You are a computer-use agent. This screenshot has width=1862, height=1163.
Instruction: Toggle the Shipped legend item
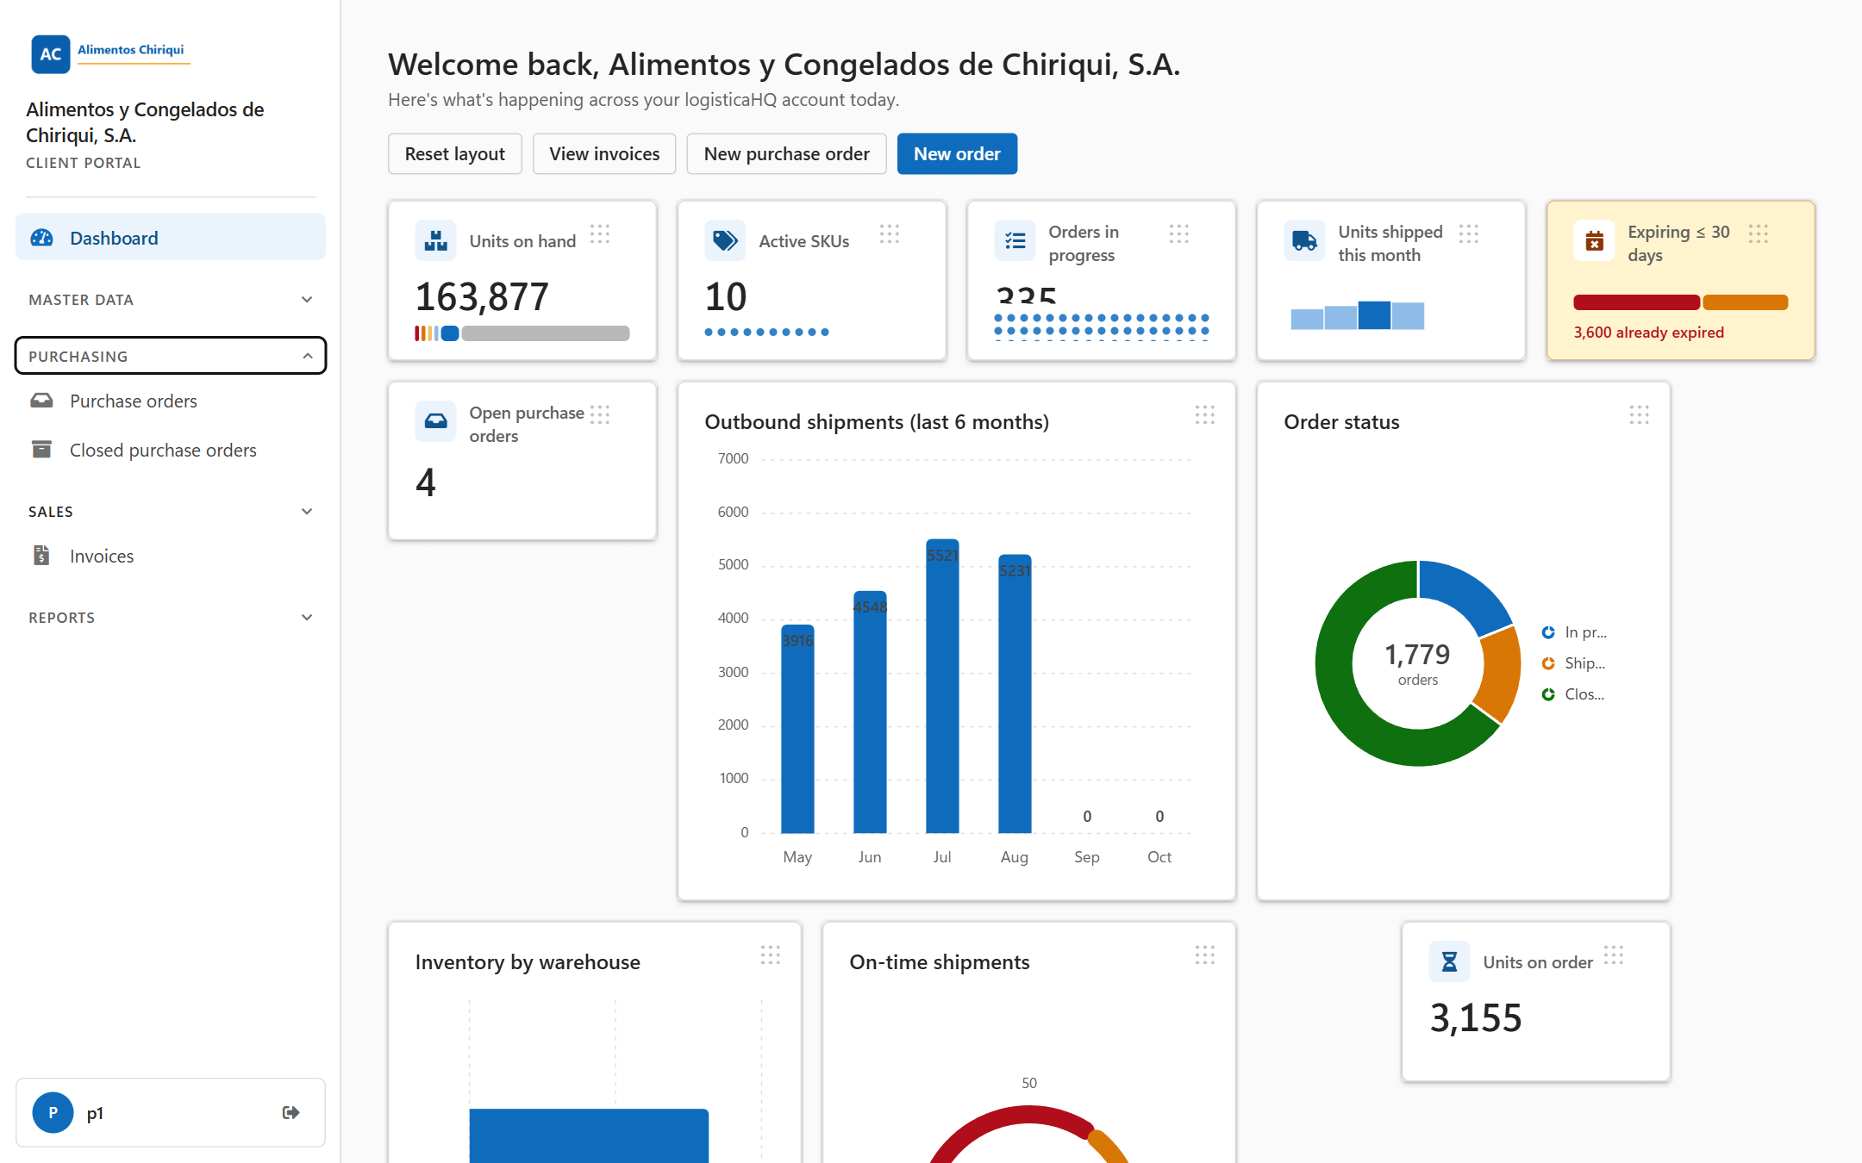click(x=1574, y=663)
